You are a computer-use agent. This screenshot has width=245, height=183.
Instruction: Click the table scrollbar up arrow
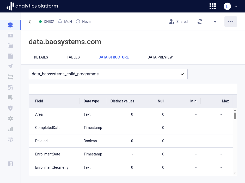pos(235,110)
